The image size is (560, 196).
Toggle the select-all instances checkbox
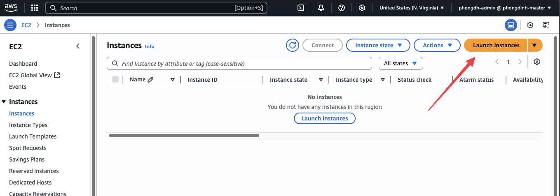click(115, 79)
